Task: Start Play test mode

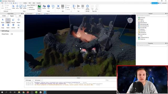Action: coord(74,7)
